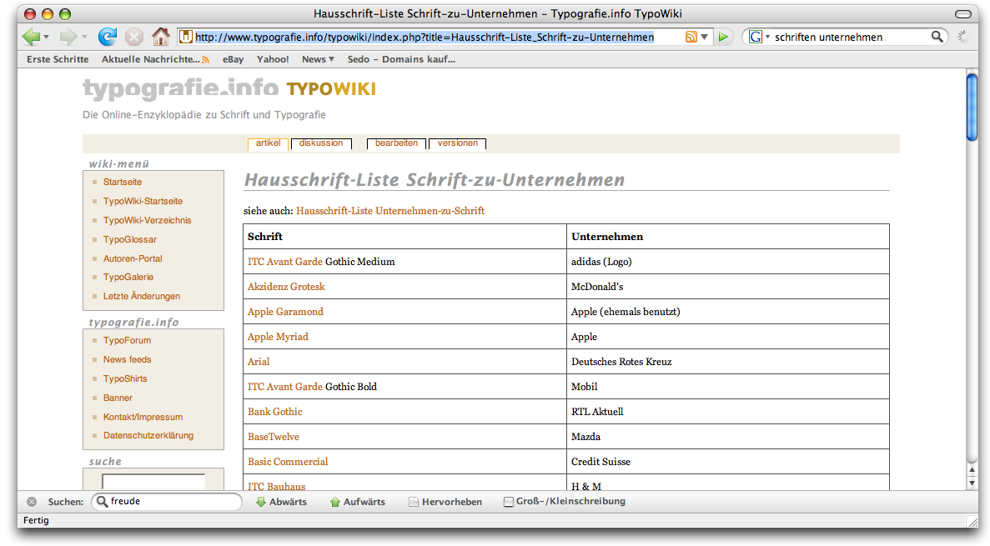Open the Apple Garamond font link
The width and height of the screenshot is (990, 546).
[x=285, y=312]
